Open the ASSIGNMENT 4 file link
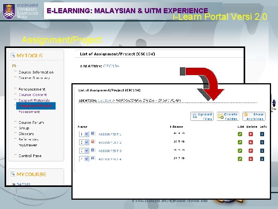 [110, 159]
